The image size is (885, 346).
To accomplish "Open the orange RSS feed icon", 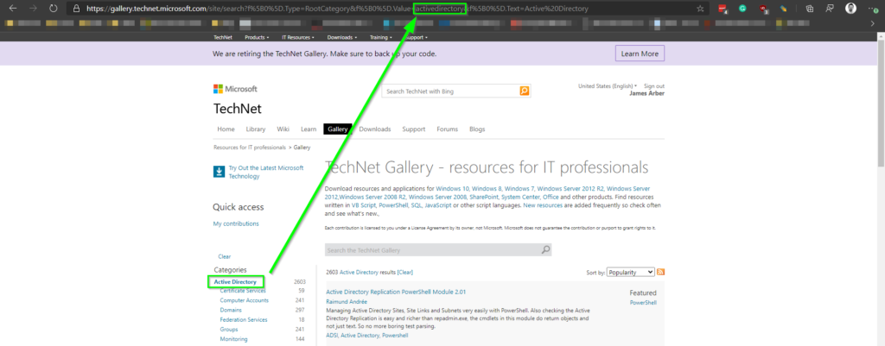I will coord(661,272).
